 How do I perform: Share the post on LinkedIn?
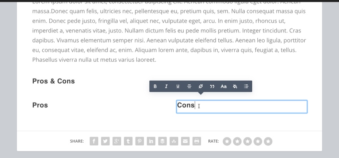[151, 141]
